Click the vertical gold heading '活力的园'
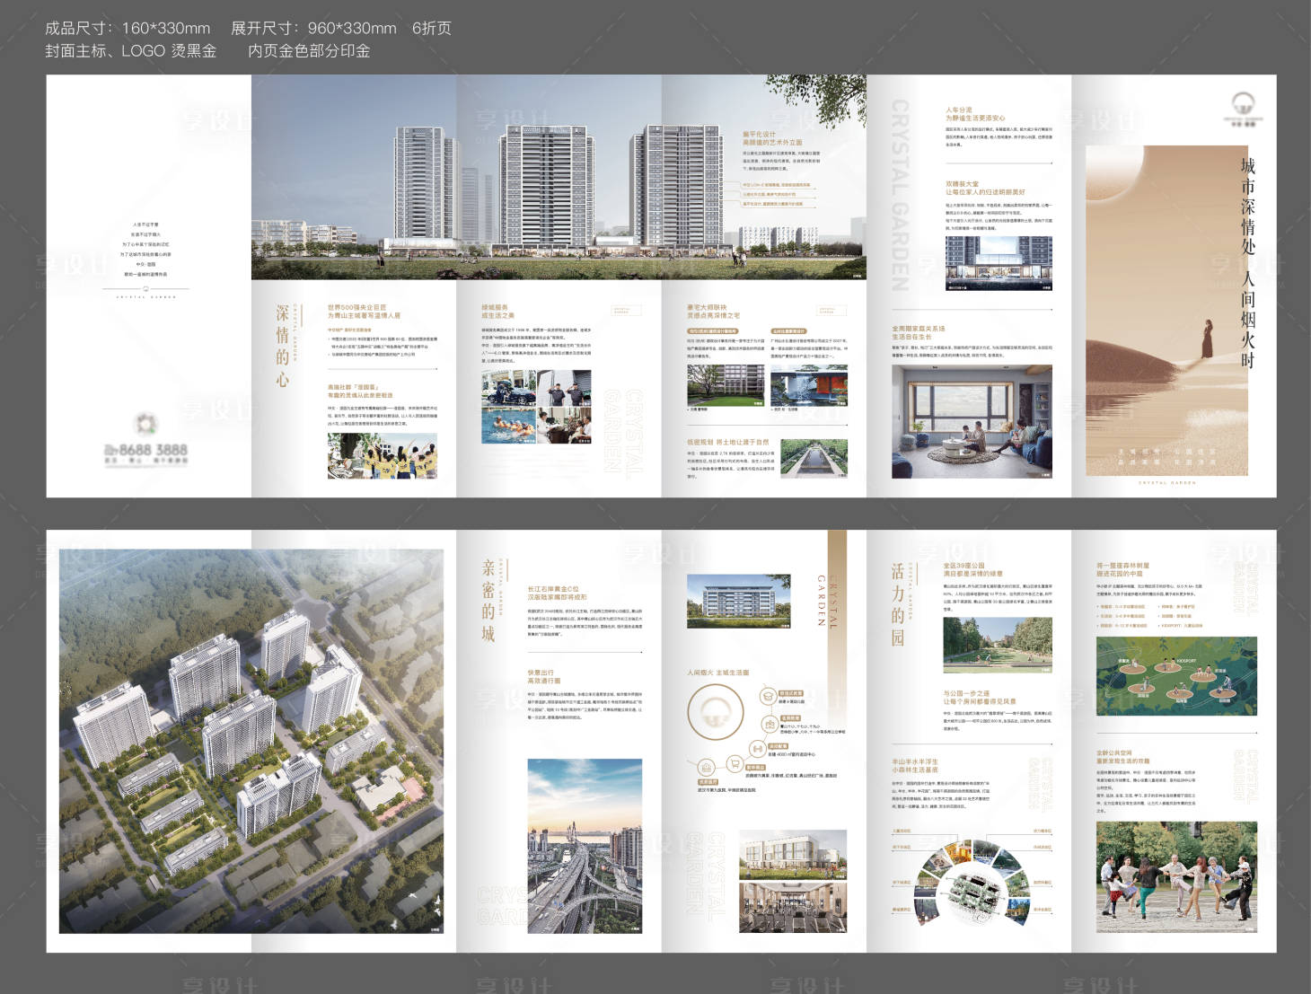Screen dimensions: 1311x994 897,604
